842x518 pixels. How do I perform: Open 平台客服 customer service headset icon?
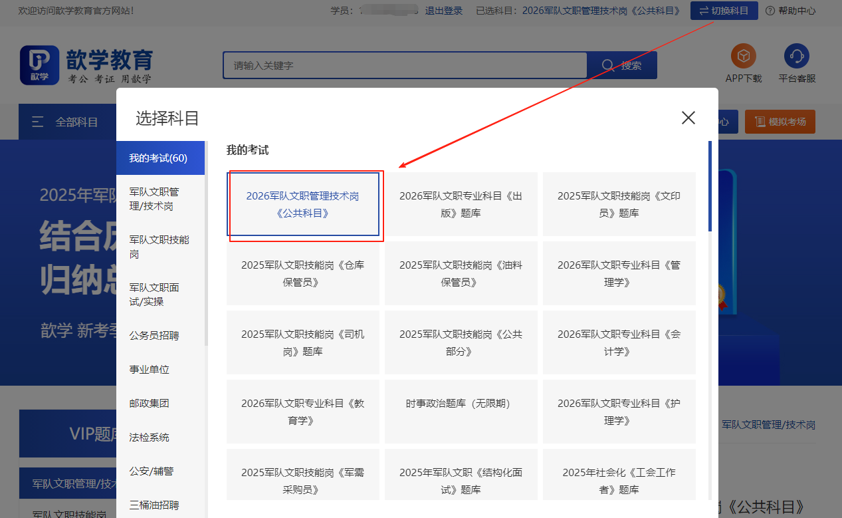(796, 57)
